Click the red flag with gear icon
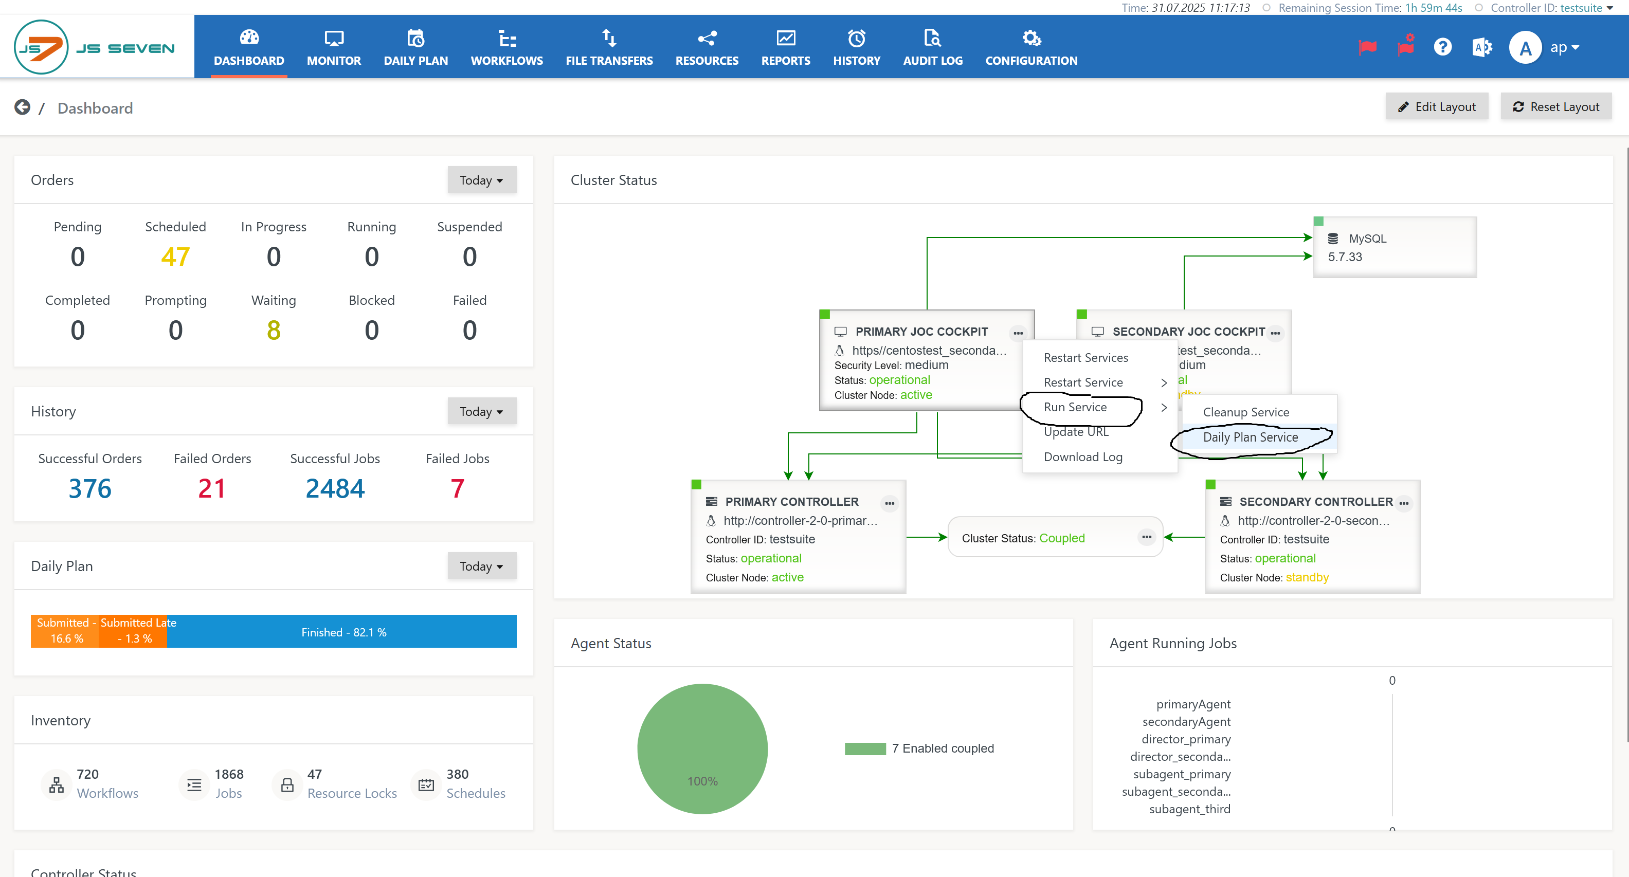Screen dimensions: 1629x877 (x=1405, y=46)
